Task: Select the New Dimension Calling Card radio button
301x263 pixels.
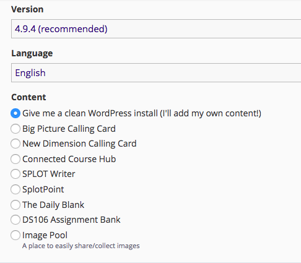Action: 15,144
